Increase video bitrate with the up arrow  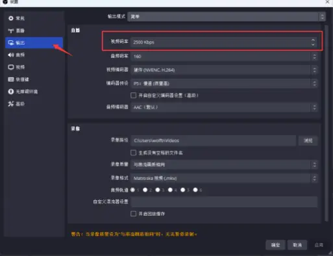[313, 40]
